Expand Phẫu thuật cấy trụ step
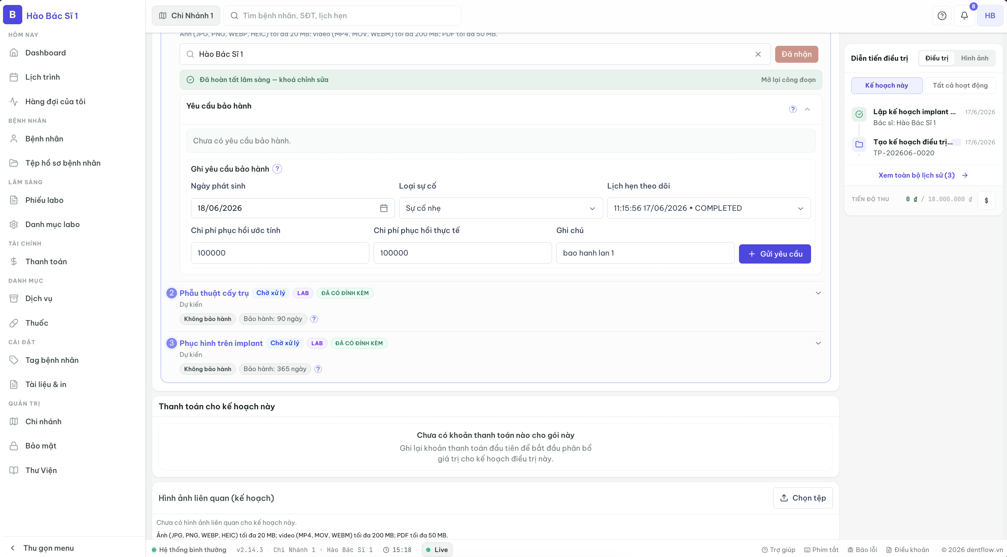Screen dimensions: 1007x557 [818, 293]
